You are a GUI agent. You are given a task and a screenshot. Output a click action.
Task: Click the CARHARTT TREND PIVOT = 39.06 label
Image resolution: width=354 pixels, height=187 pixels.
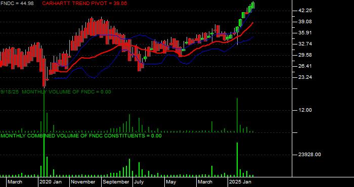point(84,4)
